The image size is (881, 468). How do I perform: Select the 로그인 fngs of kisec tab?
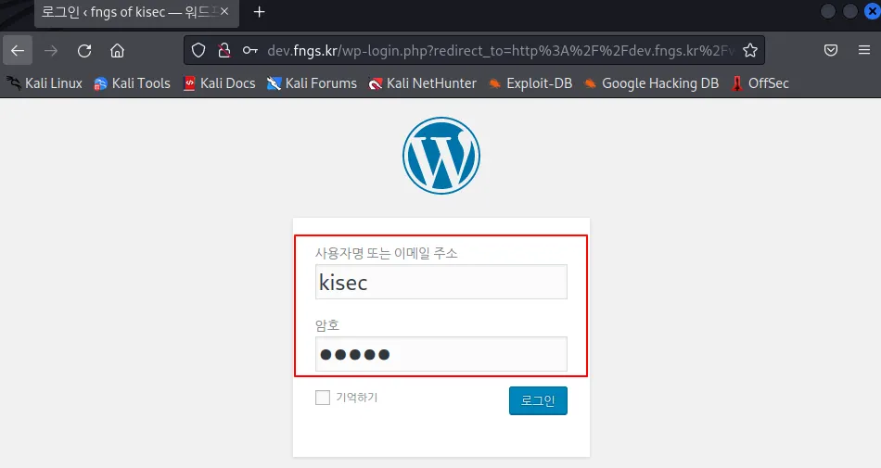pyautogui.click(x=136, y=12)
